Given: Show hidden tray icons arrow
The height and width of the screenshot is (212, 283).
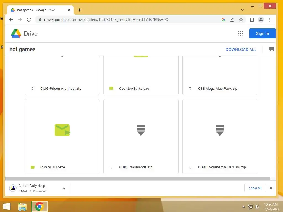Looking at the screenshot, I should [x=244, y=207].
